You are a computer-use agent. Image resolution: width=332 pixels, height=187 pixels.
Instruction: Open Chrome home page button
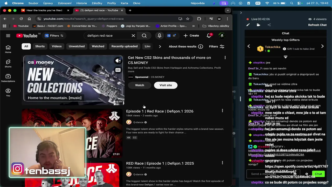click(29, 19)
